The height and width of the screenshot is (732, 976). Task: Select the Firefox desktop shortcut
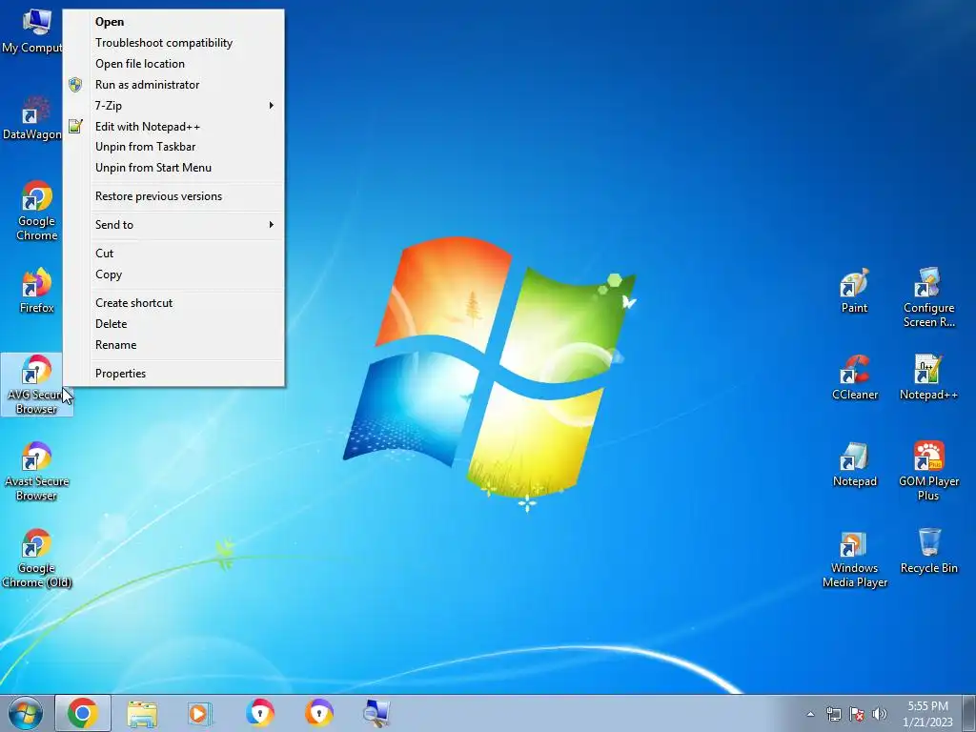coord(37,290)
